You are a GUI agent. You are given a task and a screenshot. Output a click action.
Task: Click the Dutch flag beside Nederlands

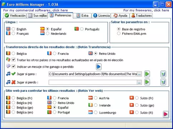42,33
